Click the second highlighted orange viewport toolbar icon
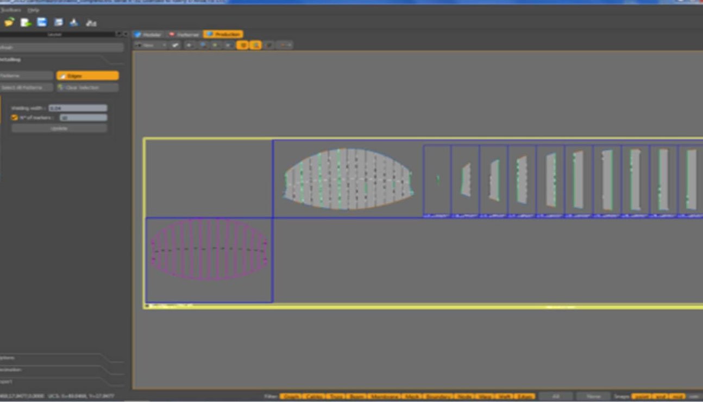 255,46
